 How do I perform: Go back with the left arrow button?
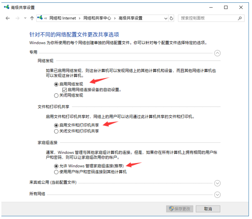click(x=8, y=18)
